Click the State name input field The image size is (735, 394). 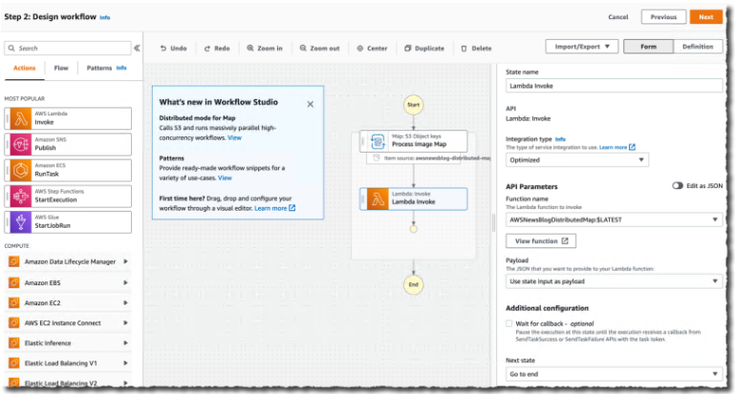(615, 86)
